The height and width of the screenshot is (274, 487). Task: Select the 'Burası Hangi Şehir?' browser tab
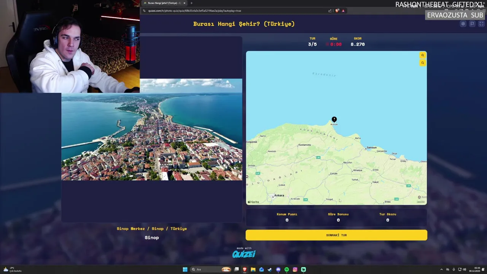pyautogui.click(x=164, y=3)
